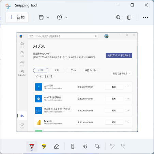Activate the image crop tool
The image size is (154, 154).
point(97,146)
